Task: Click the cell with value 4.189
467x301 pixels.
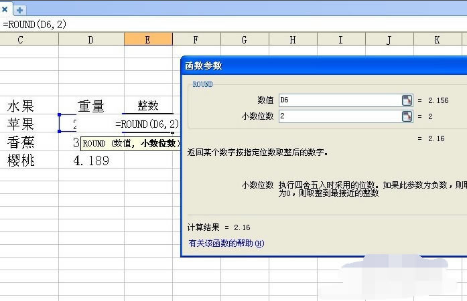Action: [91, 160]
